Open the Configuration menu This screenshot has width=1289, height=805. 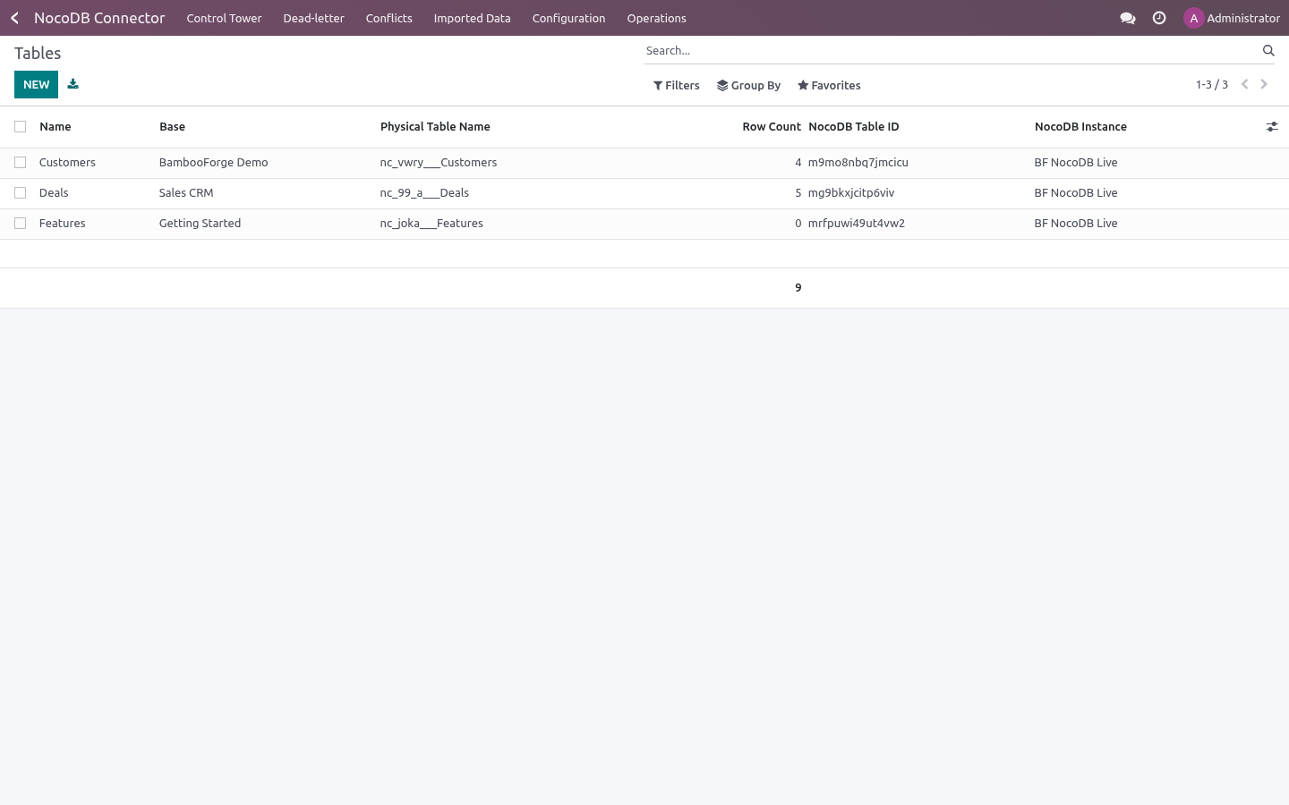click(568, 18)
